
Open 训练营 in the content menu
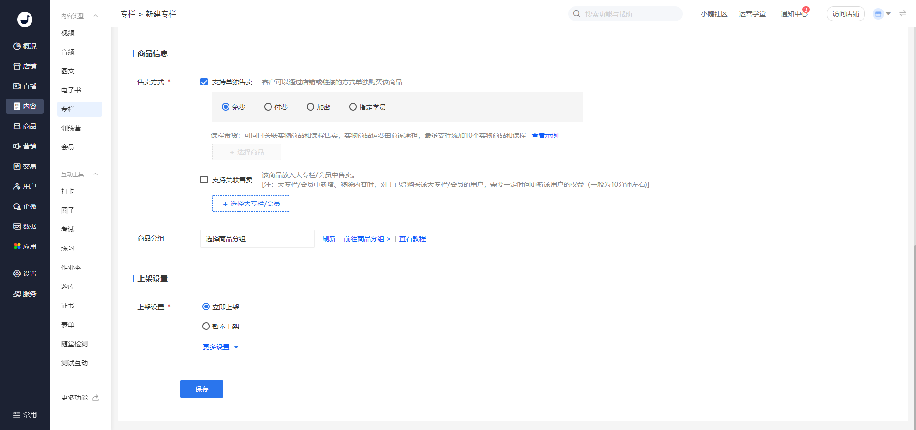tap(71, 128)
